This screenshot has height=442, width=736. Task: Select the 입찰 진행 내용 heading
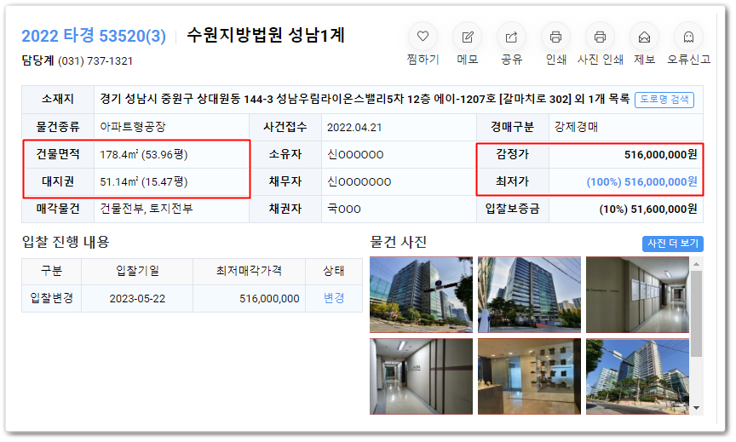point(66,242)
